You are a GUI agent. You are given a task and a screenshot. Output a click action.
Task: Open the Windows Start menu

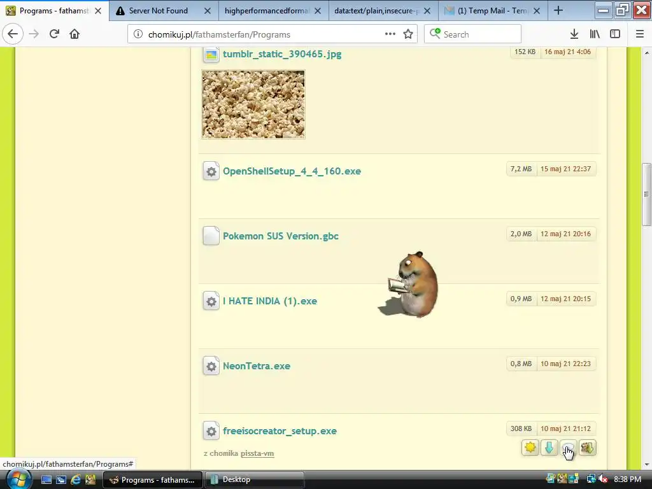click(x=18, y=479)
